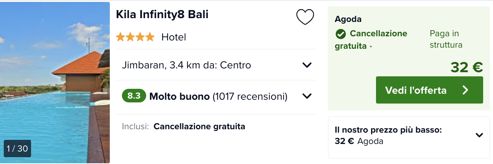The image size is (493, 164).
Task: Open the hotel pool photo
Action: pos(55,82)
